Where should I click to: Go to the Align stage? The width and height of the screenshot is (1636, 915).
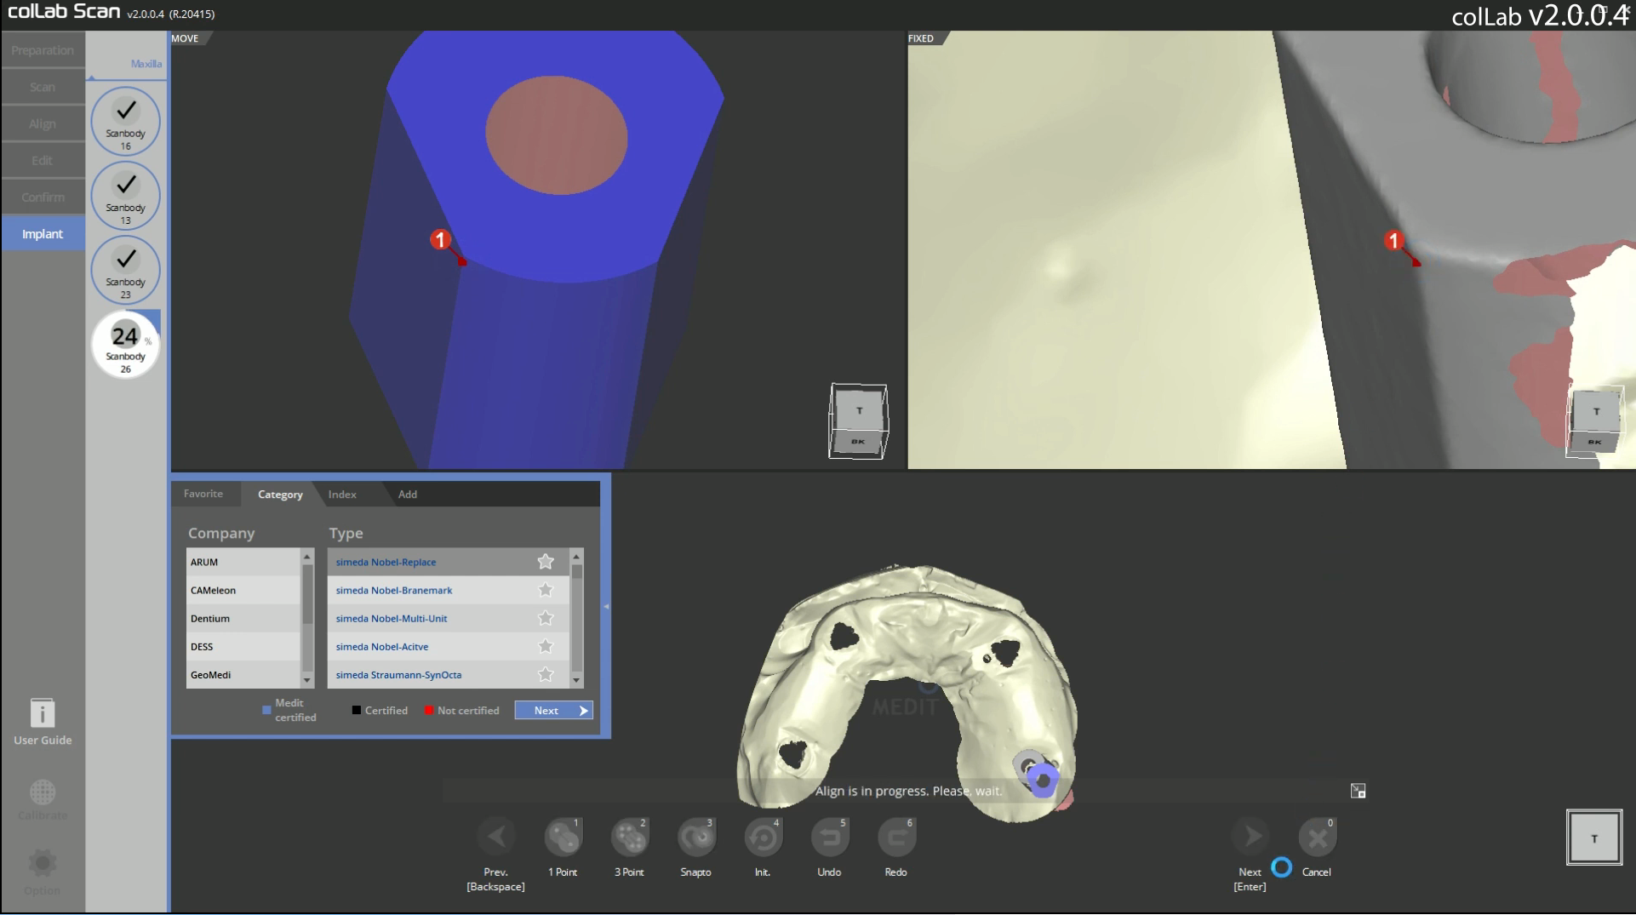(43, 123)
